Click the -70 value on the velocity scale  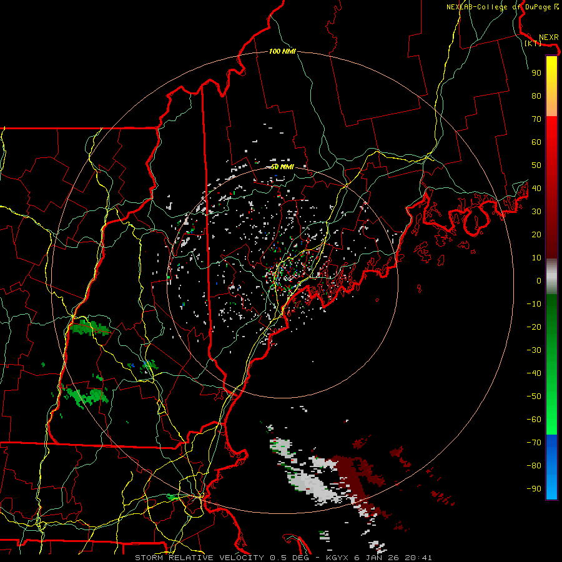pos(534,443)
